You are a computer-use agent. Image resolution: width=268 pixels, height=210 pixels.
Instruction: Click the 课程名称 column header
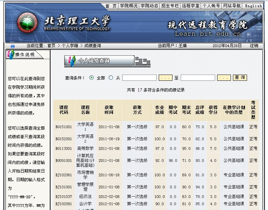pos(85,110)
